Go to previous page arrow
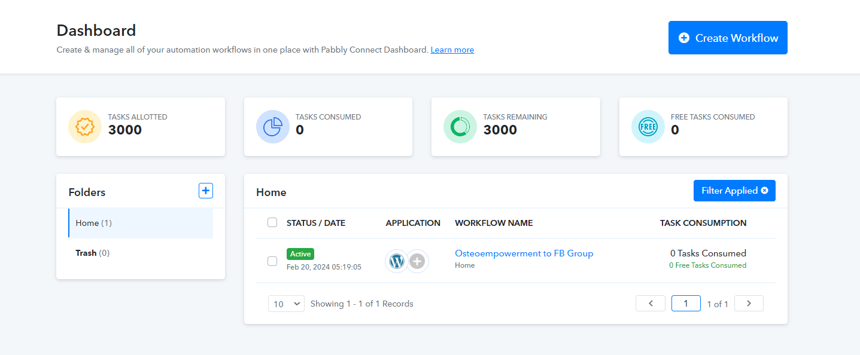Viewport: 860px width, 355px height. (x=651, y=304)
